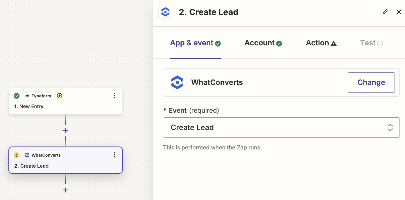Click the pencil rename icon in panel header
This screenshot has height=200, width=405.
click(385, 12)
